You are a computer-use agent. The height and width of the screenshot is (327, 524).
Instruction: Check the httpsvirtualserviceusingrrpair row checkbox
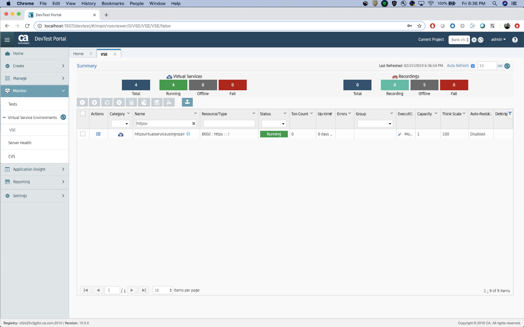[83, 134]
